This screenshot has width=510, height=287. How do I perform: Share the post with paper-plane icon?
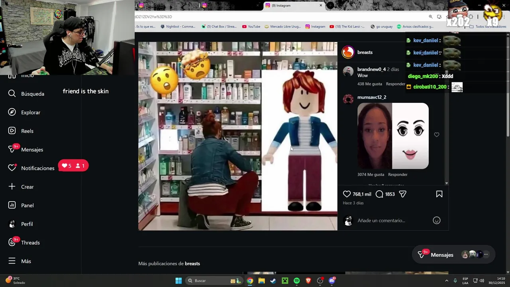coord(403,194)
